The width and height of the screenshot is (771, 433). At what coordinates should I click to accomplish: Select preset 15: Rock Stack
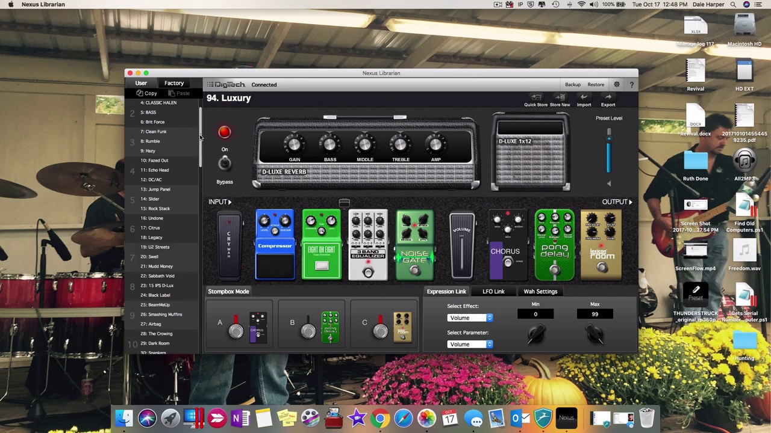[155, 209]
